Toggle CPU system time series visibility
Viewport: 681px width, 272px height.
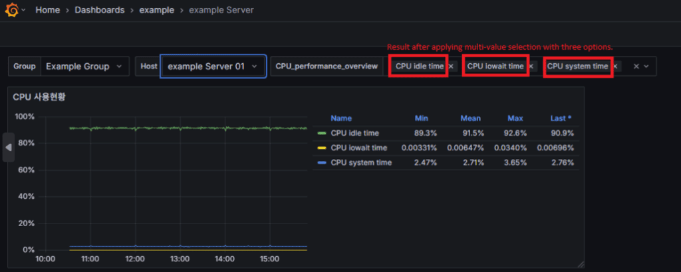[360, 162]
